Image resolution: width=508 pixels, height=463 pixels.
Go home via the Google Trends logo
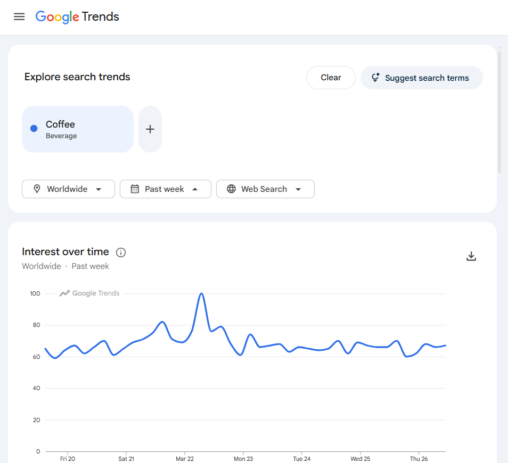(x=77, y=16)
